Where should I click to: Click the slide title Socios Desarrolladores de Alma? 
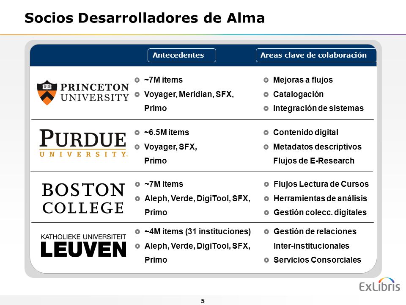[145, 18]
